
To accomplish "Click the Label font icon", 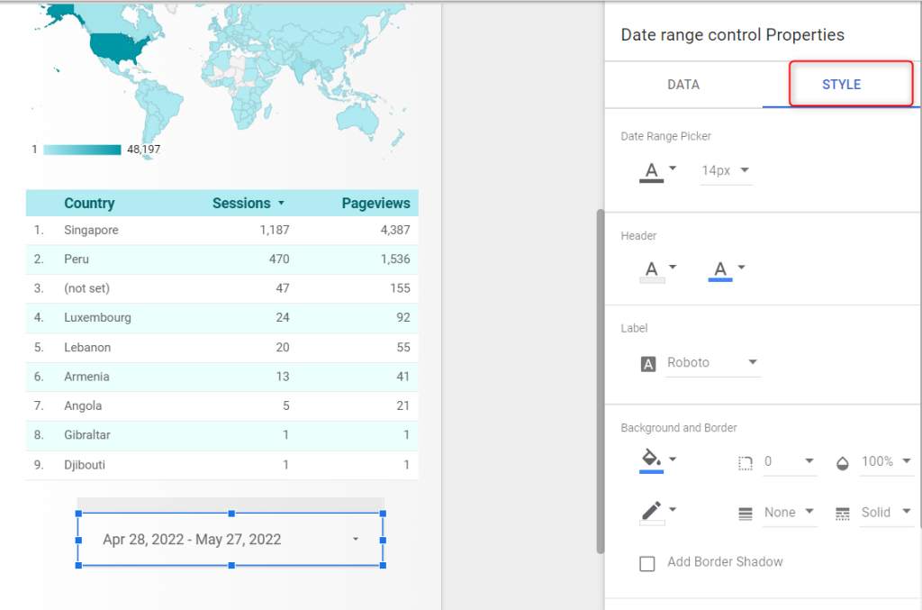I will coord(648,364).
